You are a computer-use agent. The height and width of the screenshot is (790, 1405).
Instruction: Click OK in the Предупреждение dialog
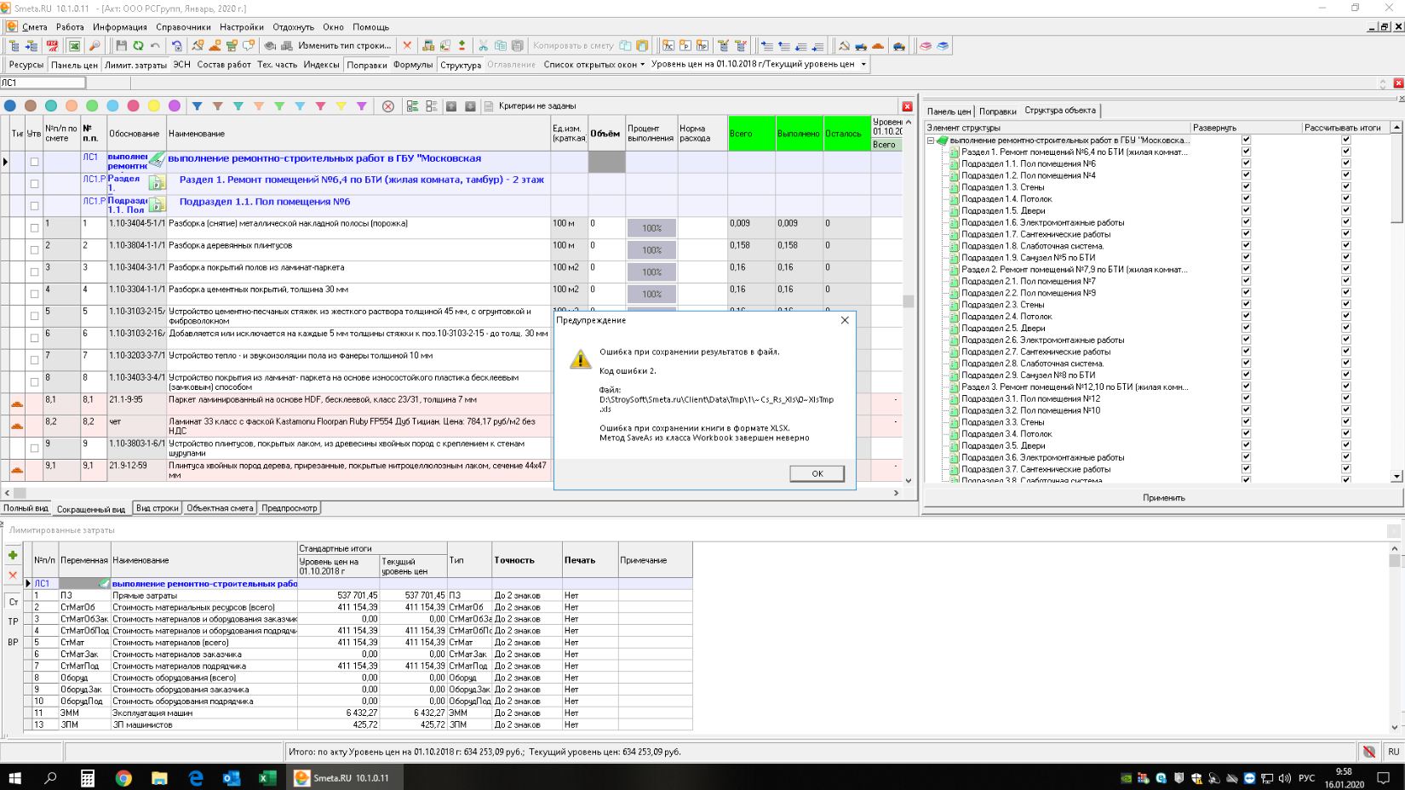817,473
